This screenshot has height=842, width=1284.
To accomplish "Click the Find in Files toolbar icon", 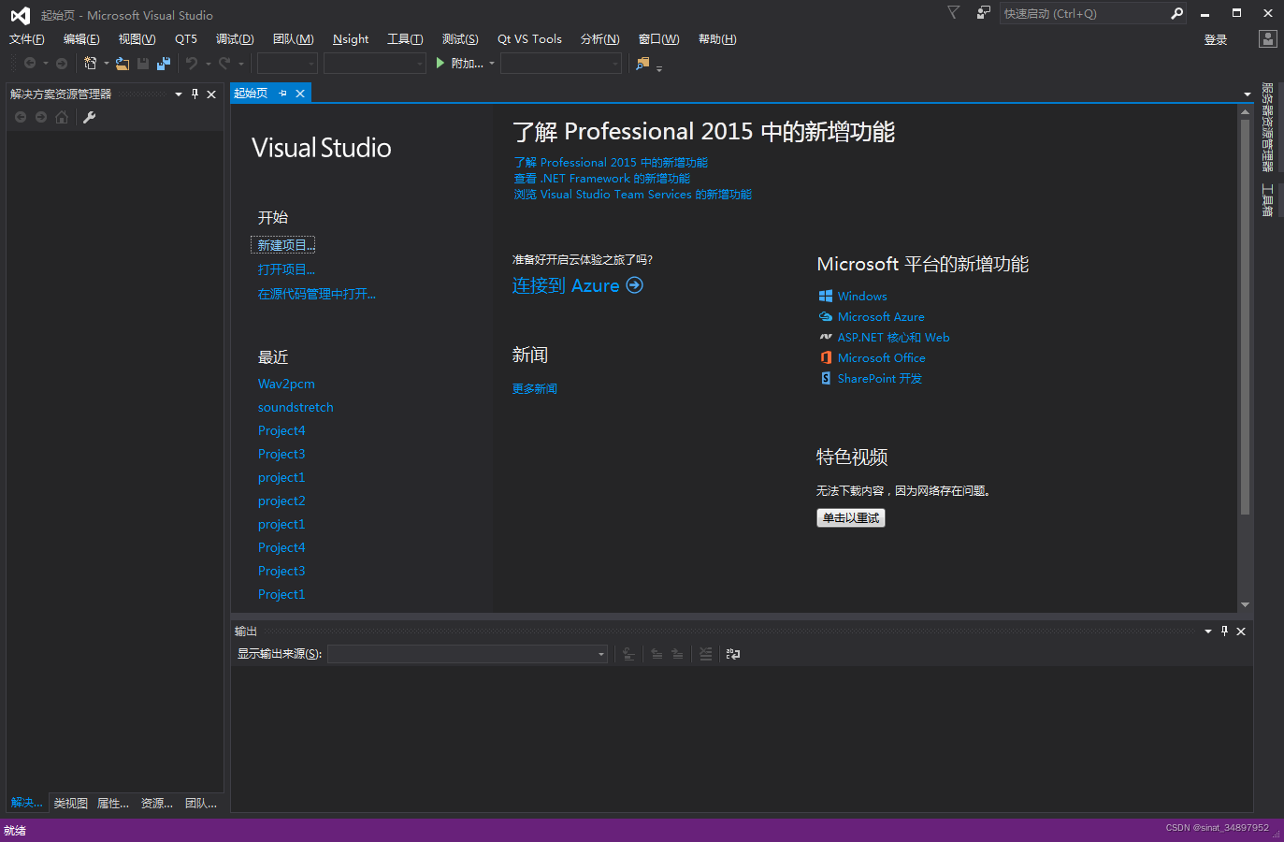I will click(x=642, y=64).
